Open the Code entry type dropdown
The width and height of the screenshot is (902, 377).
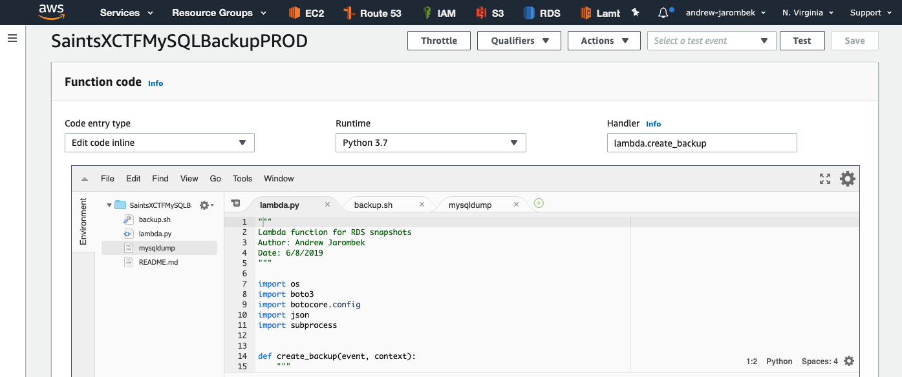[x=160, y=143]
